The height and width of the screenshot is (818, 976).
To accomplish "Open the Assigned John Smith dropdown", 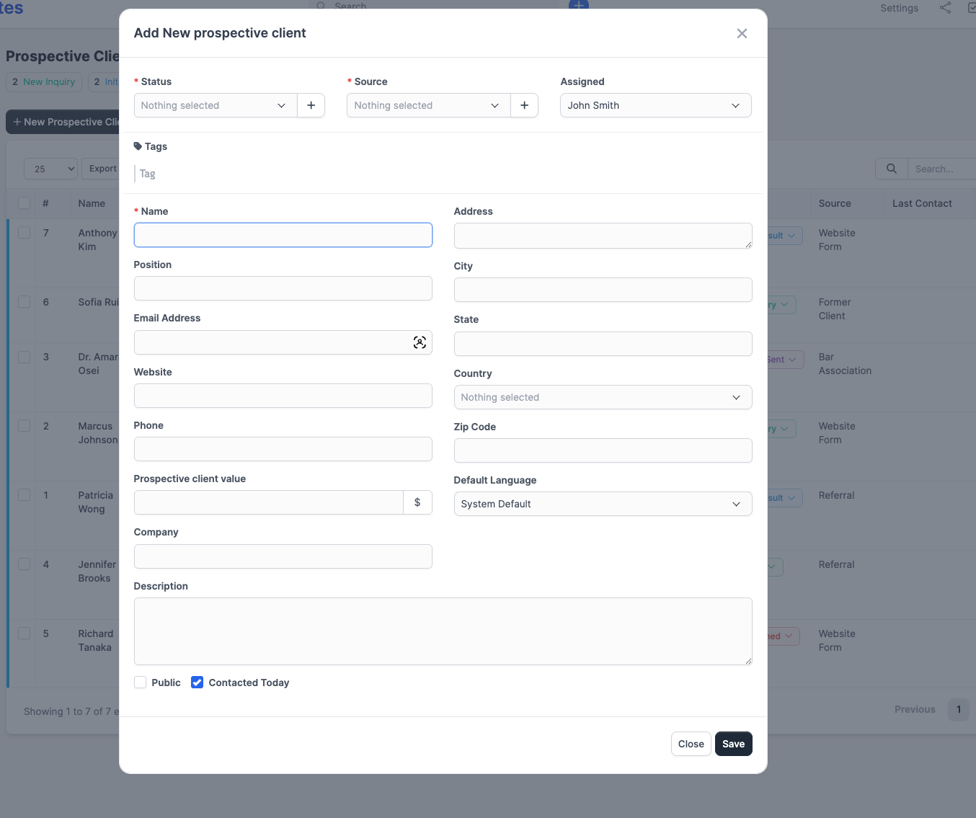I will (656, 105).
